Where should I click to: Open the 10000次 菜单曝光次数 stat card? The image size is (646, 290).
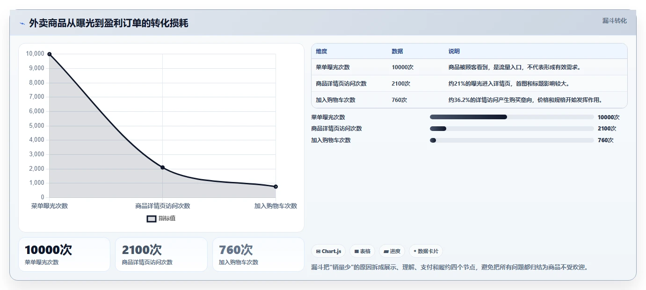click(64, 254)
